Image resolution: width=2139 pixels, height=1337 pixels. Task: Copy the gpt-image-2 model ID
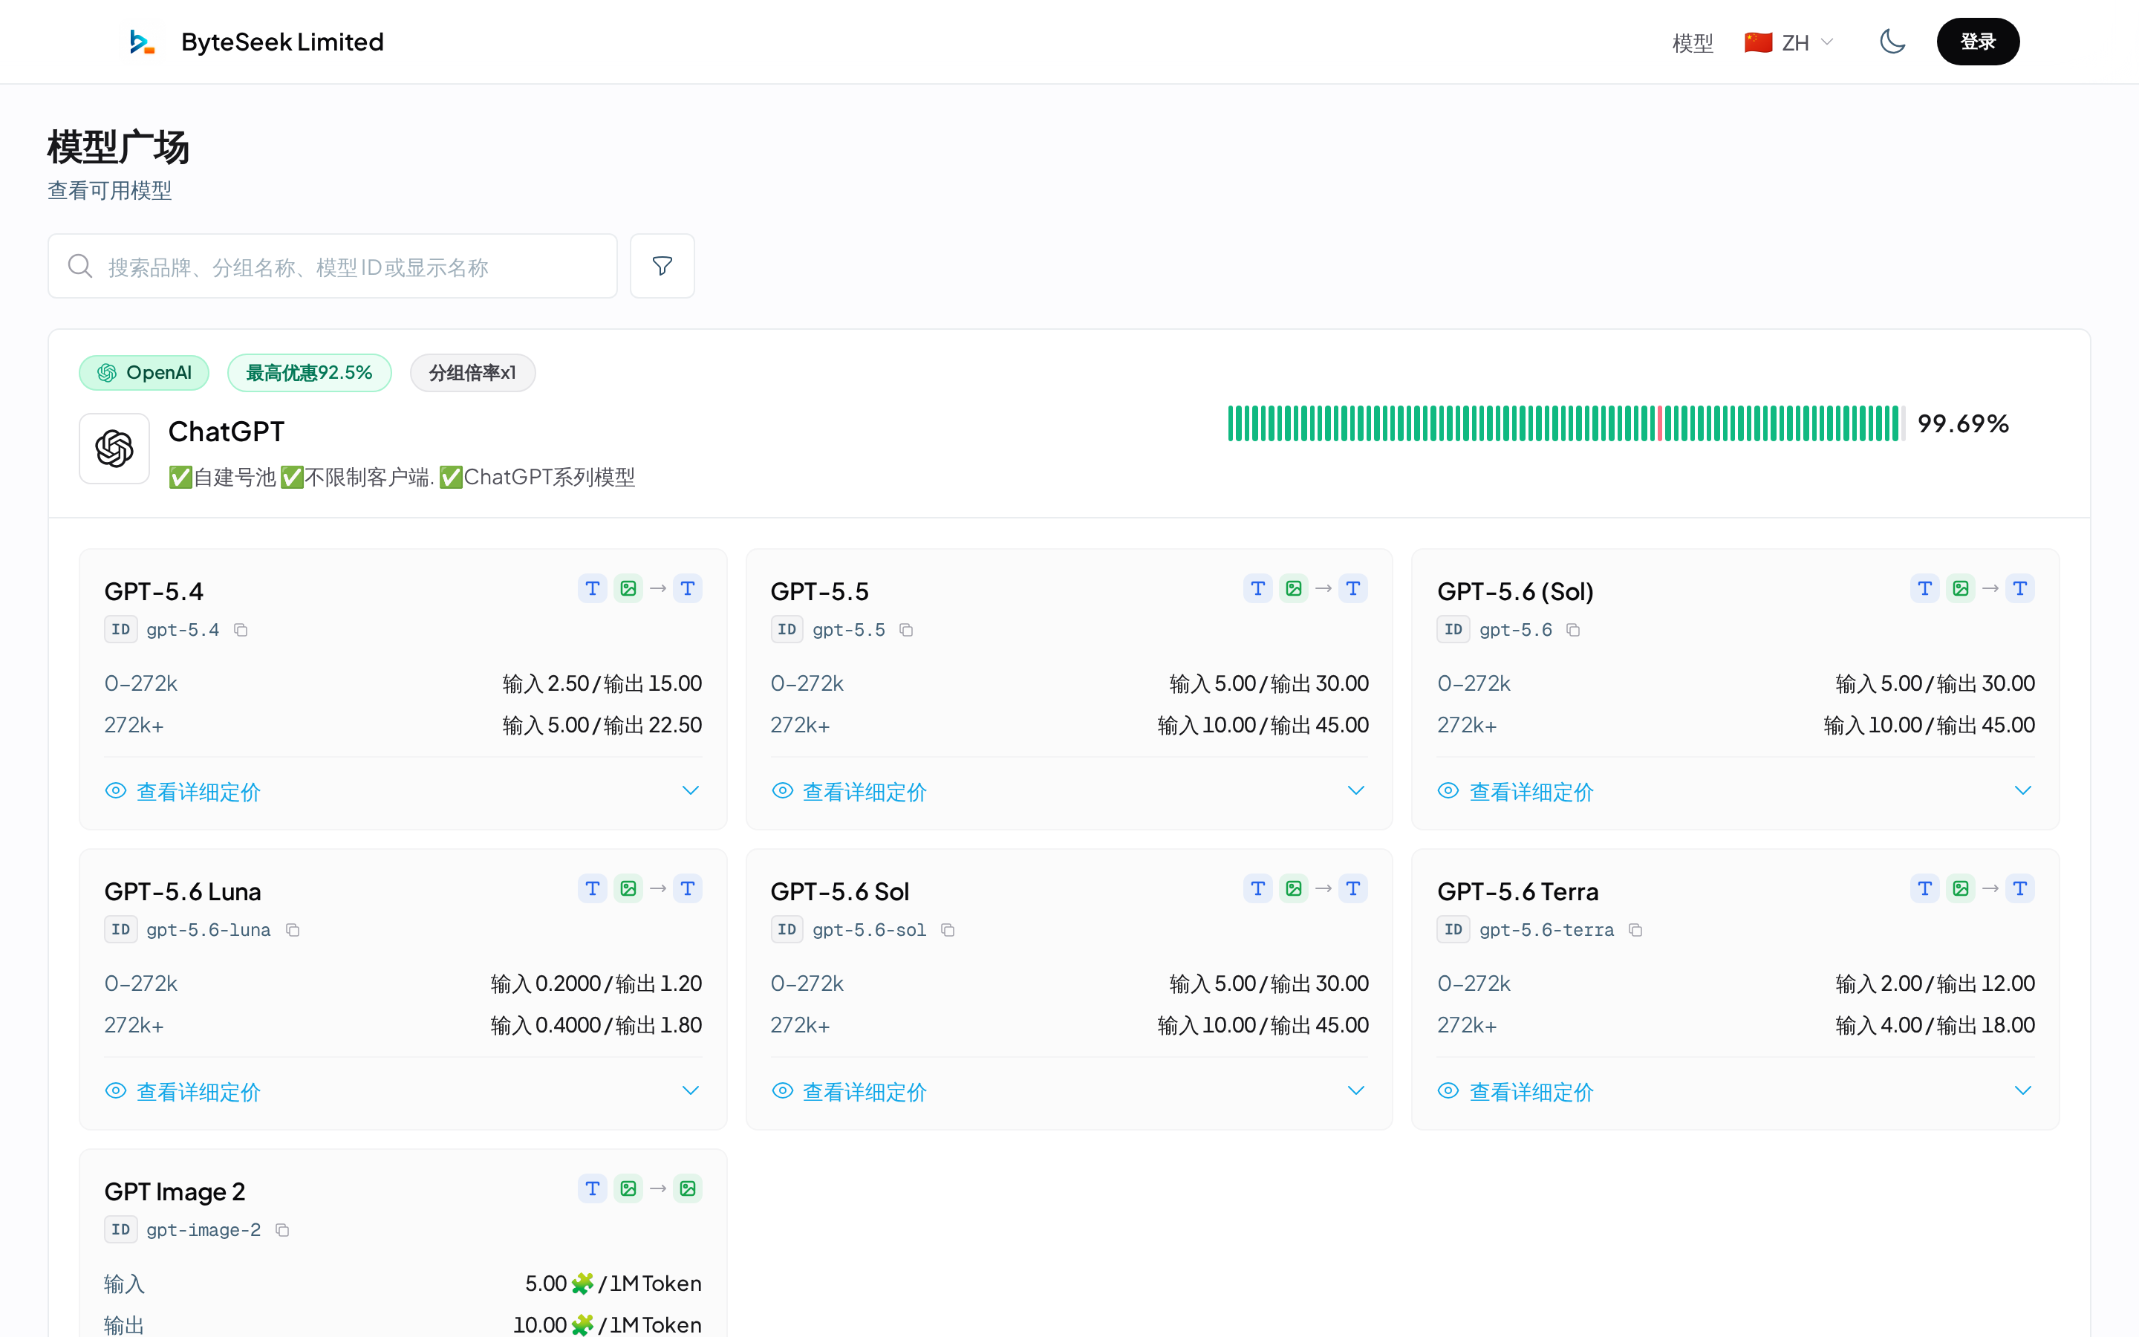click(282, 1230)
